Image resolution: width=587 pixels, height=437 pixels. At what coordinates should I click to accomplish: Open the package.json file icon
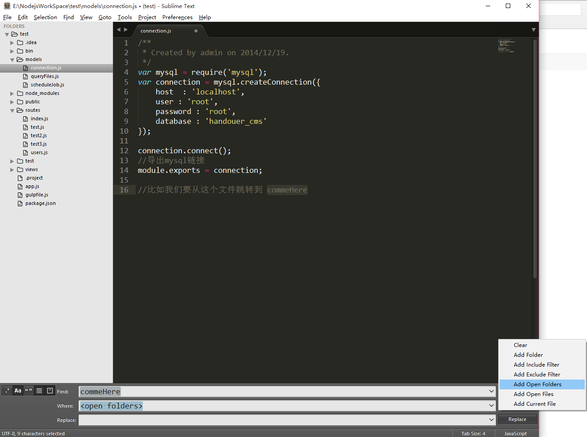20,204
